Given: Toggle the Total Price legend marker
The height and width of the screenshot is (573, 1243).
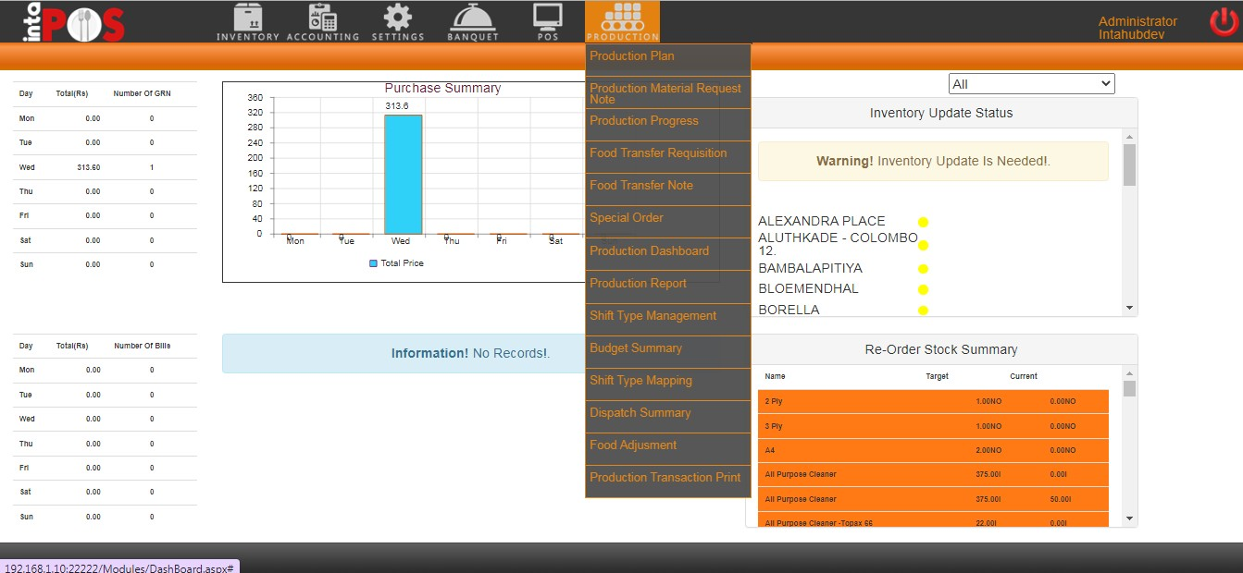Looking at the screenshot, I should 374,263.
